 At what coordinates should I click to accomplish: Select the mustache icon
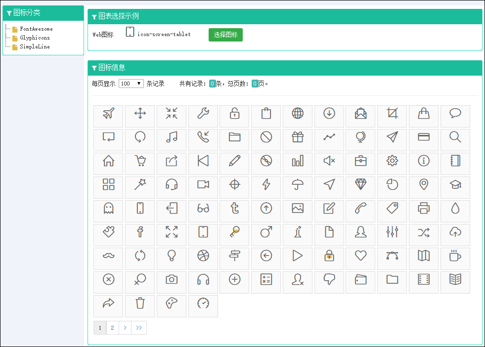(108, 256)
